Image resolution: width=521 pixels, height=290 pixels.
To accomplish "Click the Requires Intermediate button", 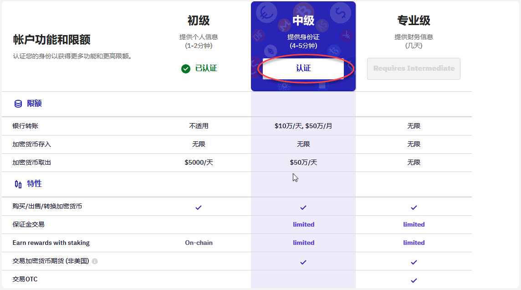I will [x=414, y=69].
